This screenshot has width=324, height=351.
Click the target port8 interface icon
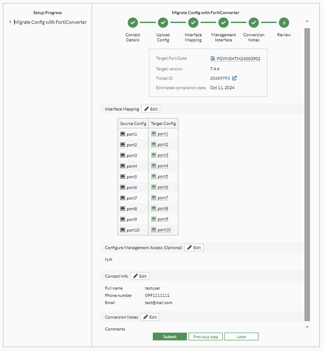(154, 209)
